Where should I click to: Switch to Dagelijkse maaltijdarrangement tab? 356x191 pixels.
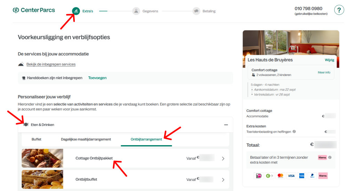(x=86, y=139)
